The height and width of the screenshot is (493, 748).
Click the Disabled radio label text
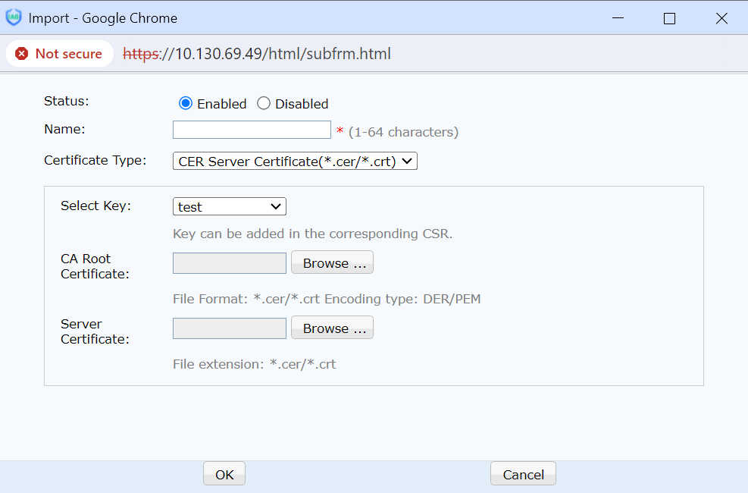point(302,104)
